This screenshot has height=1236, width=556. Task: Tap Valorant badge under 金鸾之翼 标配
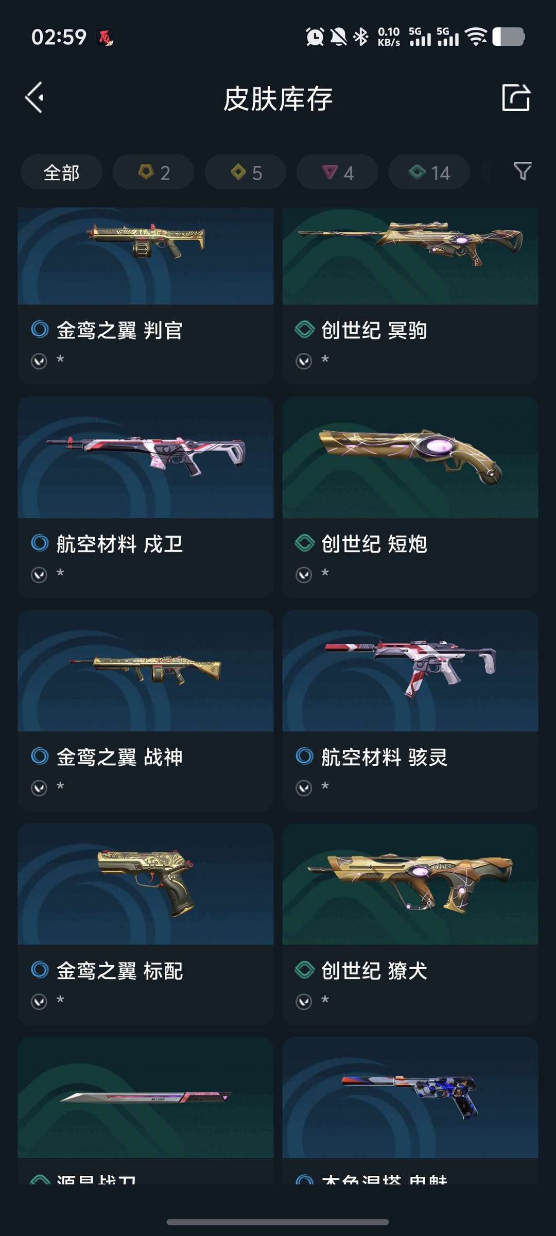[39, 1002]
